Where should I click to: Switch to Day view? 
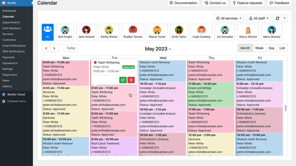271,48
